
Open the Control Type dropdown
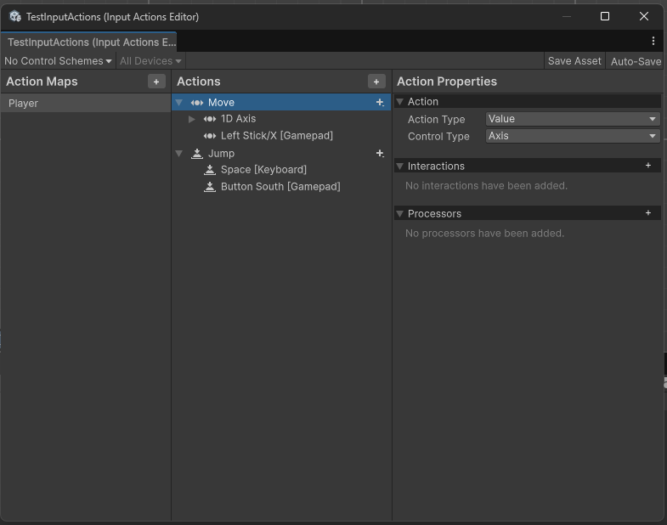(x=572, y=136)
